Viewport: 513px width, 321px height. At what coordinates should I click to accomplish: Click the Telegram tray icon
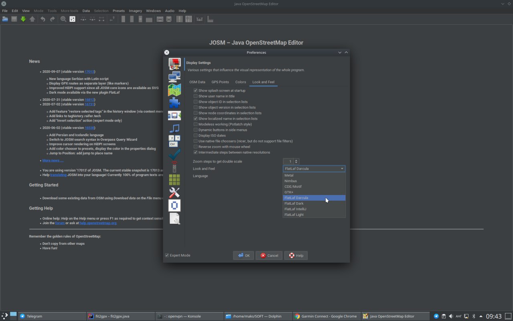pyautogui.click(x=436, y=316)
